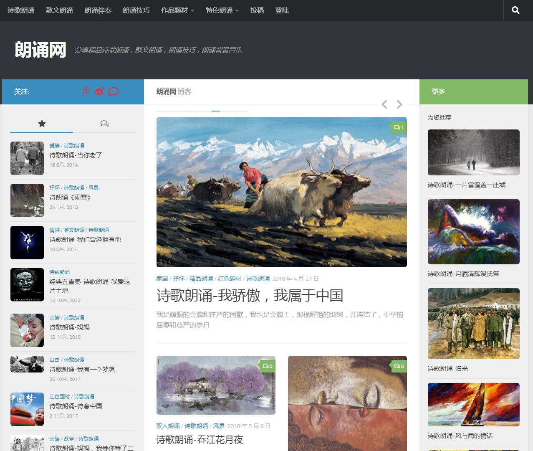
Task: Open article title 诗歌朗诵-春江花月夜
Action: pos(200,439)
